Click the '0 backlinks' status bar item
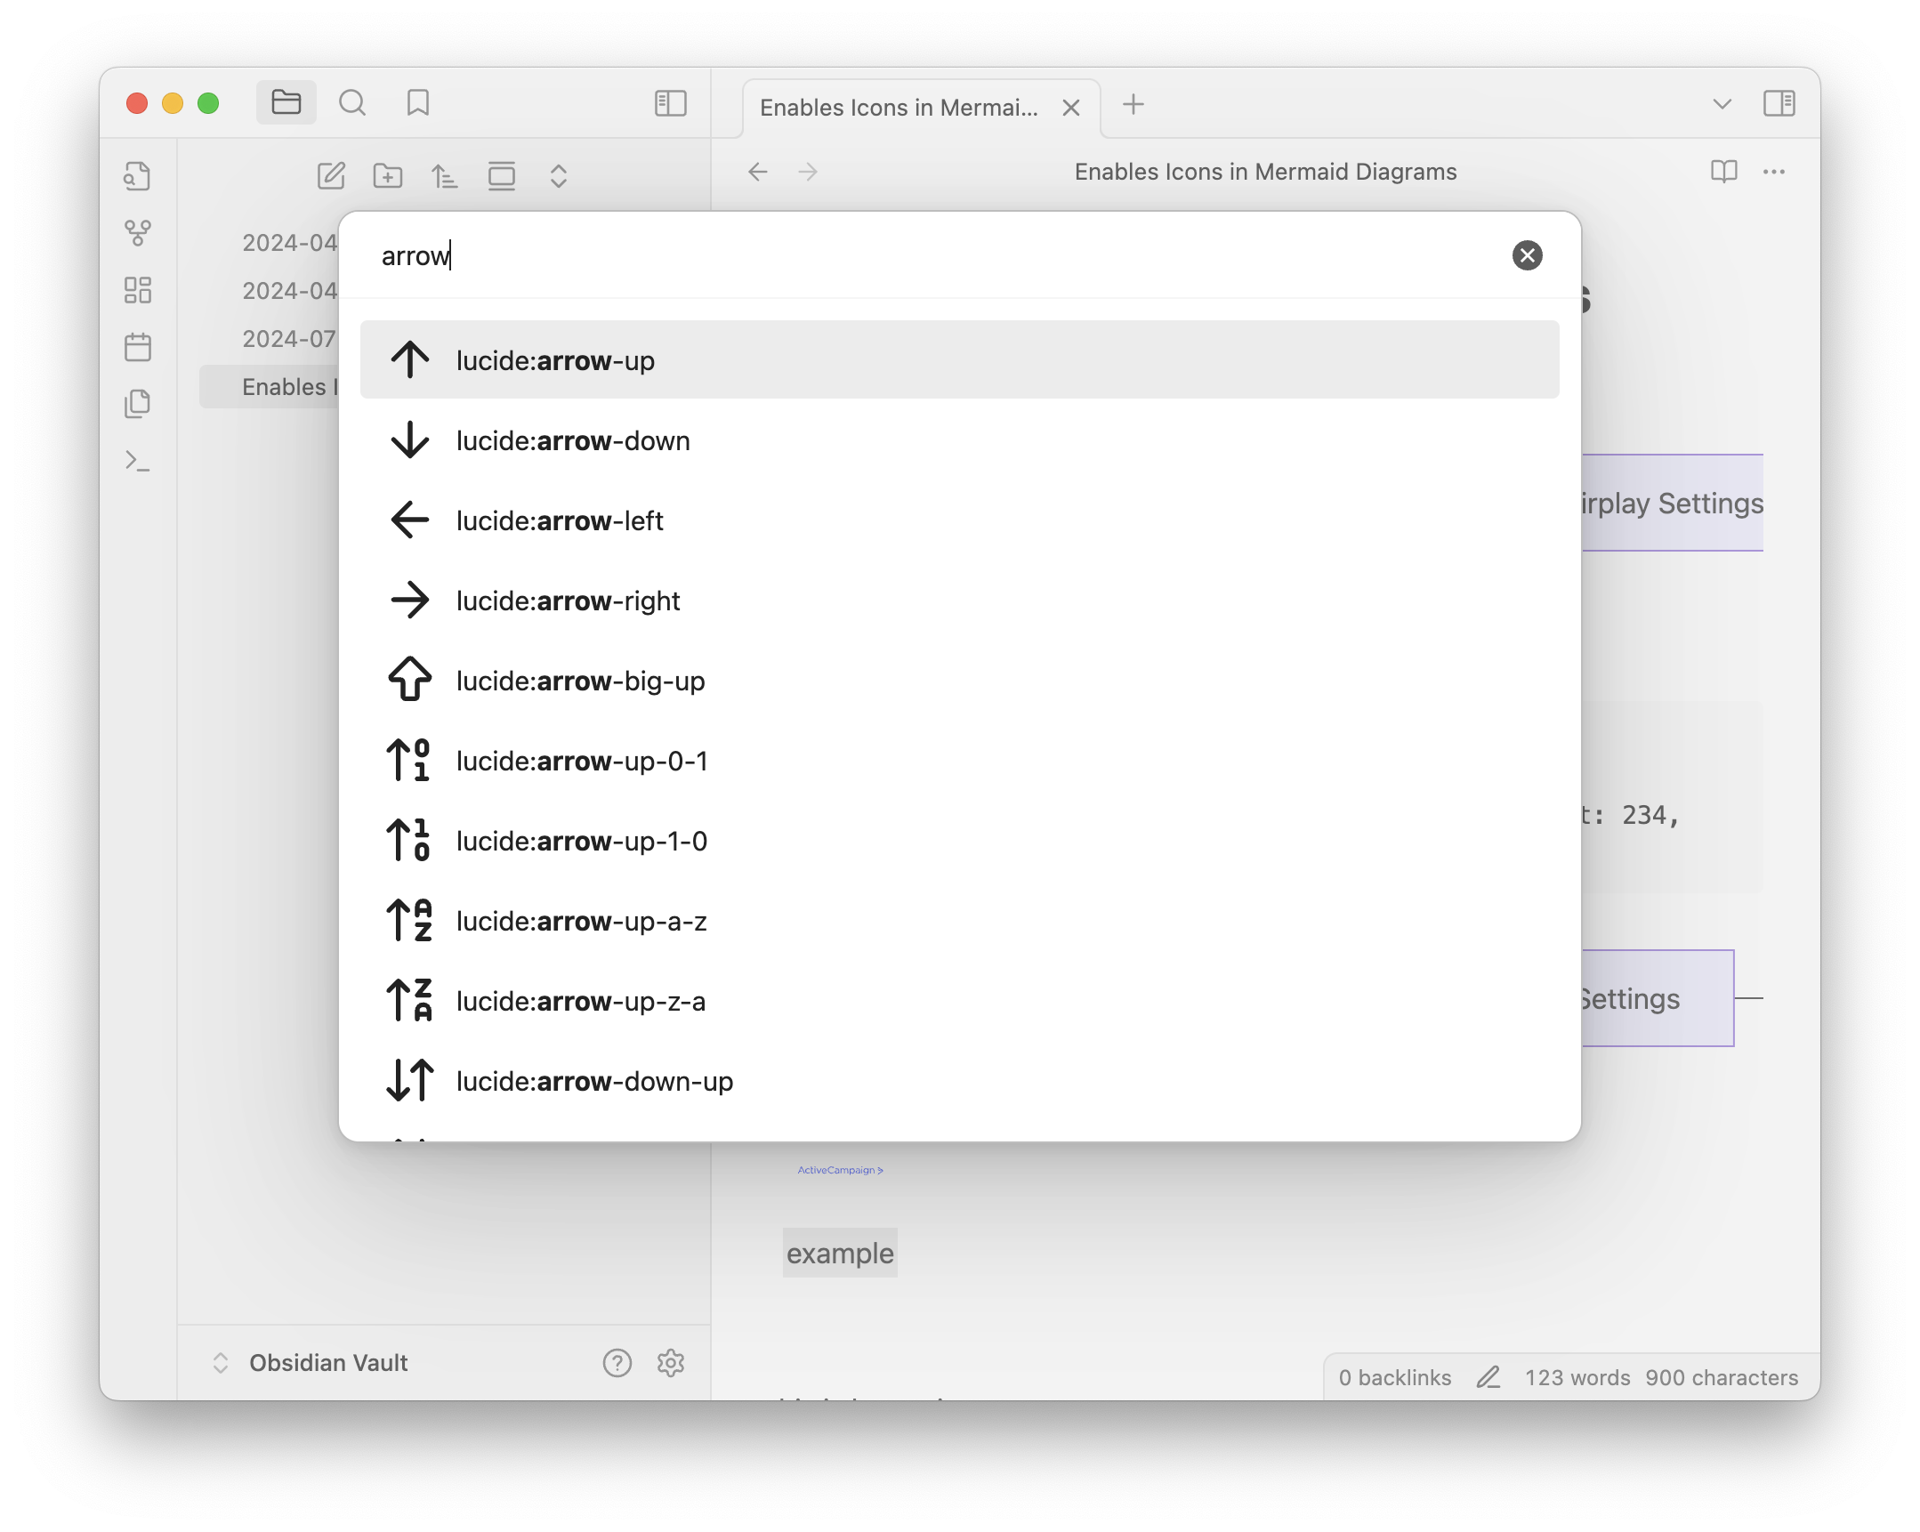This screenshot has height=1532, width=1920. pyautogui.click(x=1394, y=1377)
